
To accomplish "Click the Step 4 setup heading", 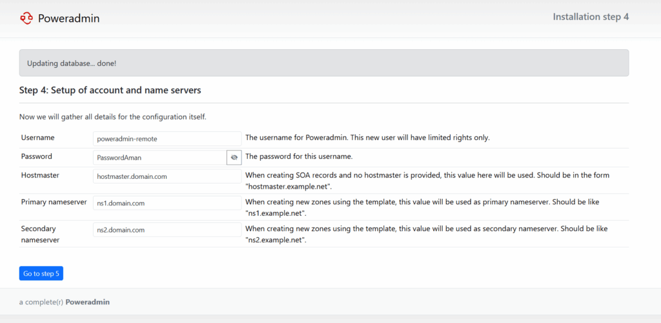I will tap(110, 90).
